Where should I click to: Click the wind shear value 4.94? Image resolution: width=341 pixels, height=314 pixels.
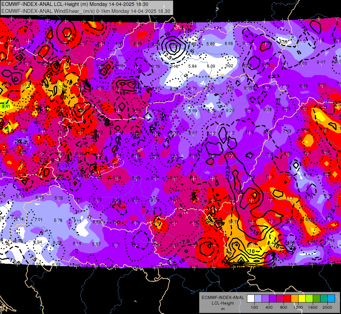tap(174, 111)
